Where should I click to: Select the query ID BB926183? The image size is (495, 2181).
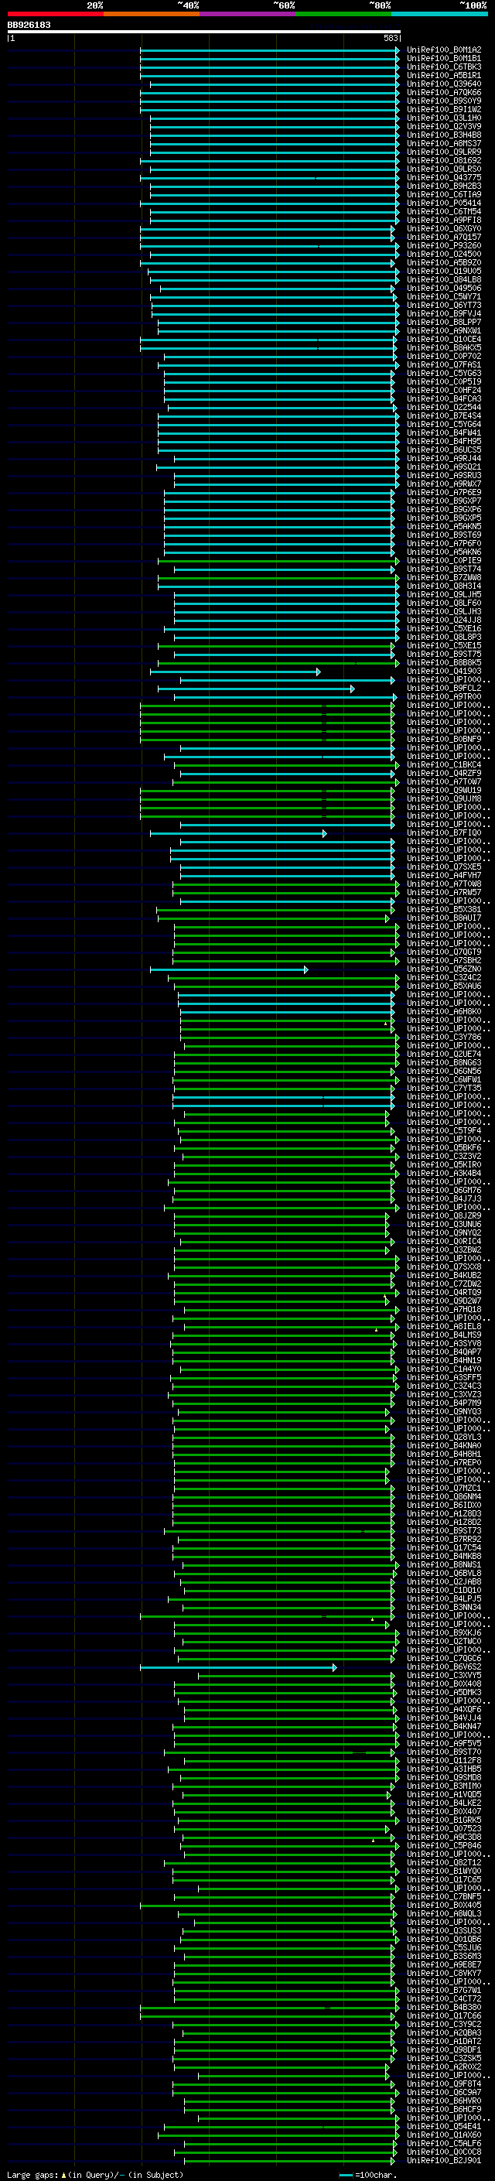click(29, 26)
